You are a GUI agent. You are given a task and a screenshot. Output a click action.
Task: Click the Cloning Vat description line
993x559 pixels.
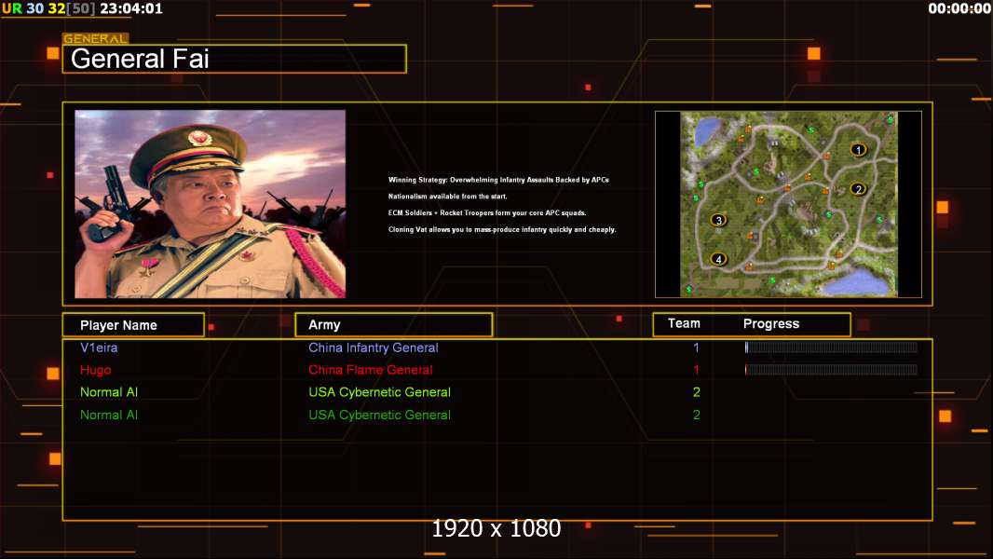(502, 230)
